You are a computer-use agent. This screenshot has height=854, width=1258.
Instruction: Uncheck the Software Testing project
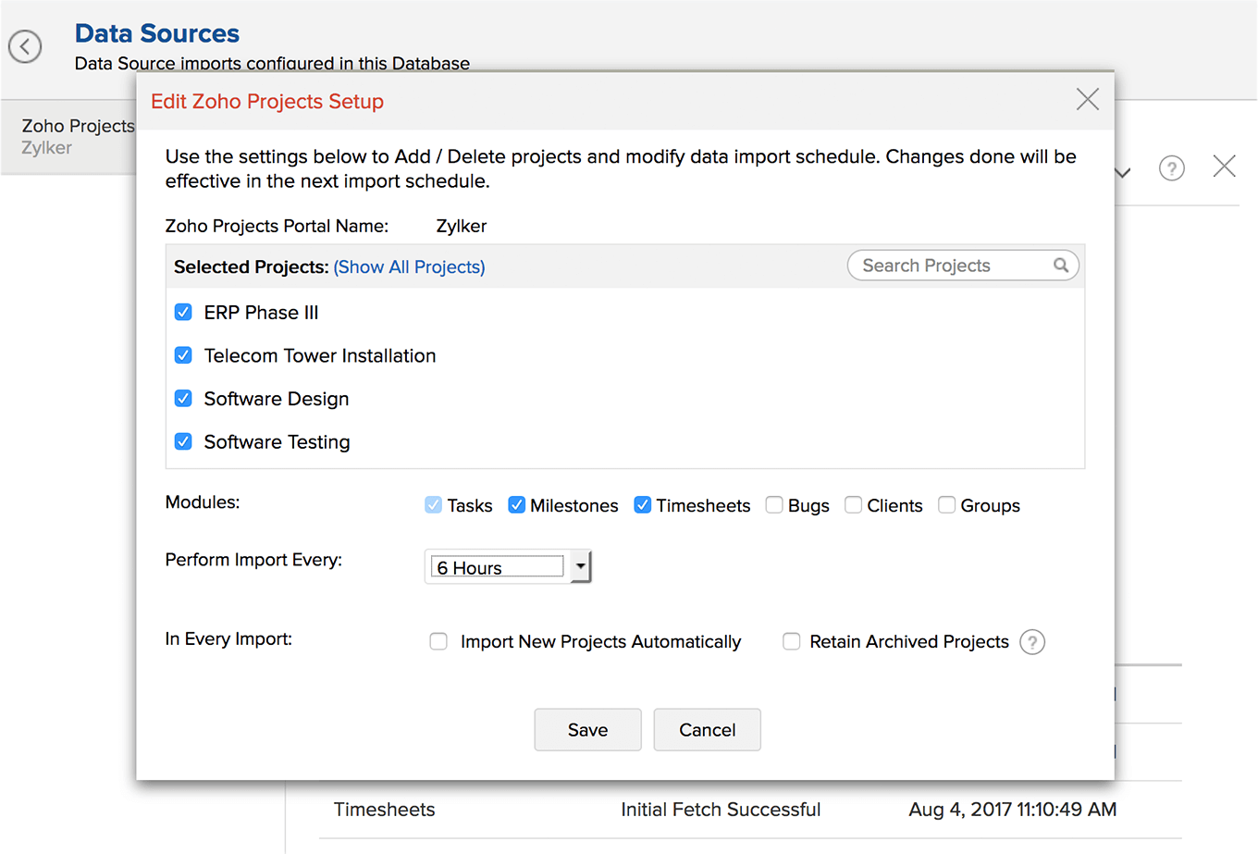click(x=183, y=441)
